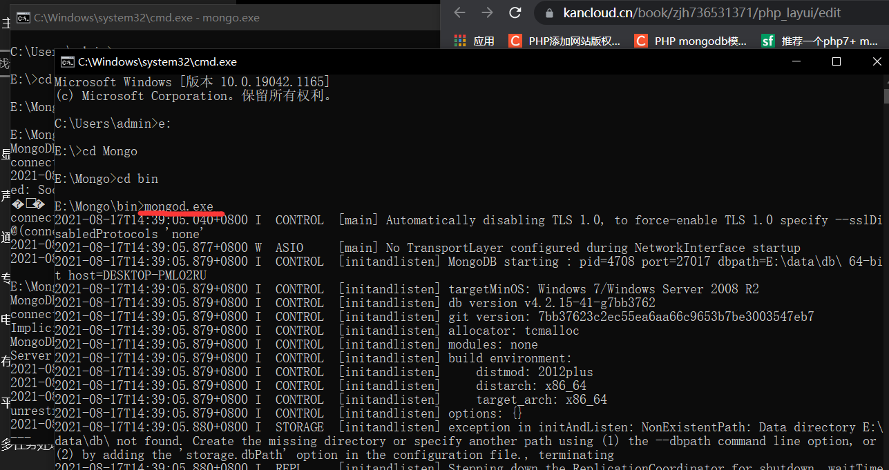Click the 'Microsoft Windows [版本 10.0.19042.1165]' line

(193, 82)
